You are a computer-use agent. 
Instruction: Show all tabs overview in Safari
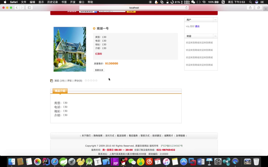click(259, 7)
